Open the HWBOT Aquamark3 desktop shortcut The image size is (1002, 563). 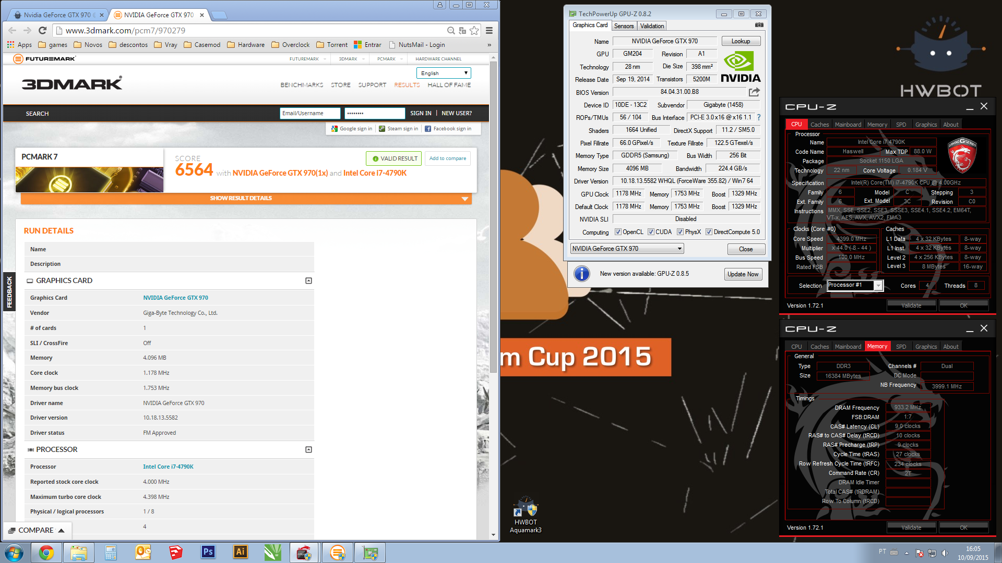pyautogui.click(x=526, y=515)
